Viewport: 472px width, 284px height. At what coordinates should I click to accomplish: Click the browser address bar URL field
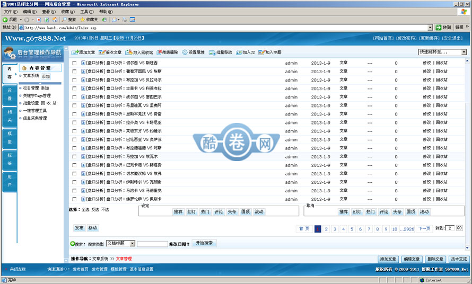tap(226, 28)
